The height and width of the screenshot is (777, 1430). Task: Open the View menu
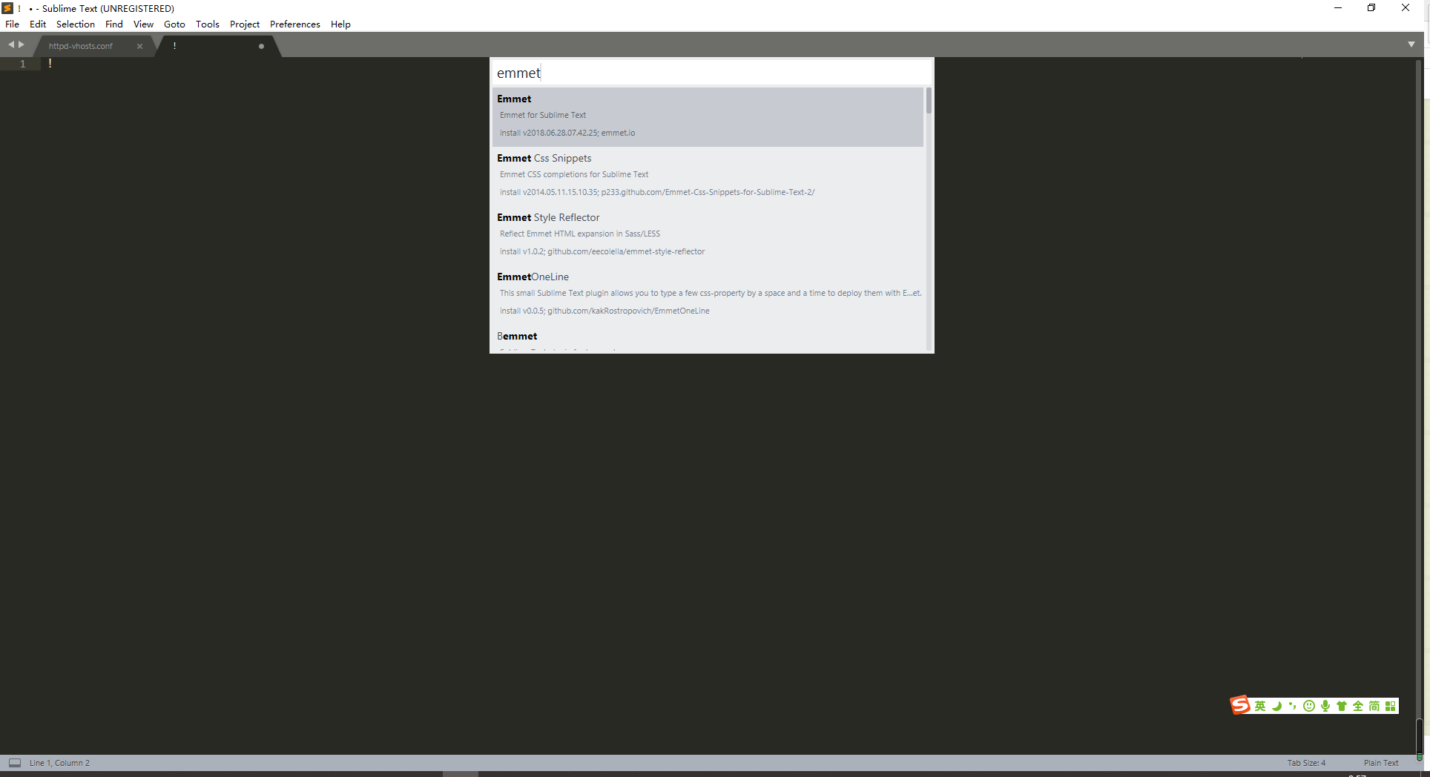tap(143, 24)
